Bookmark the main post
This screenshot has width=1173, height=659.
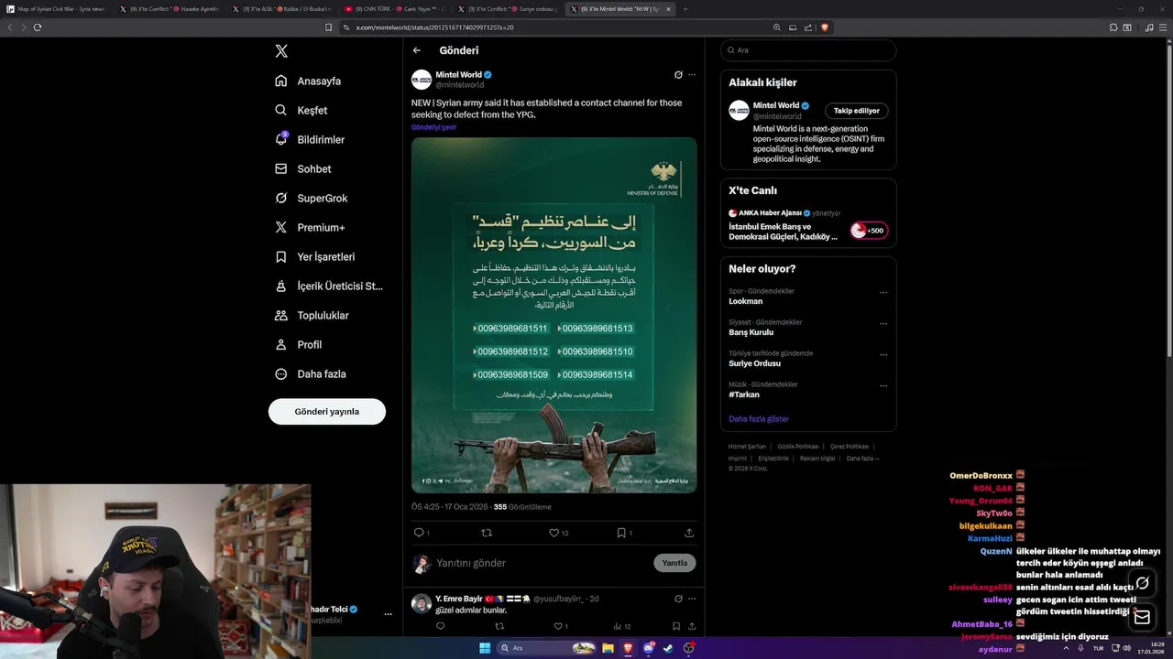coord(621,533)
